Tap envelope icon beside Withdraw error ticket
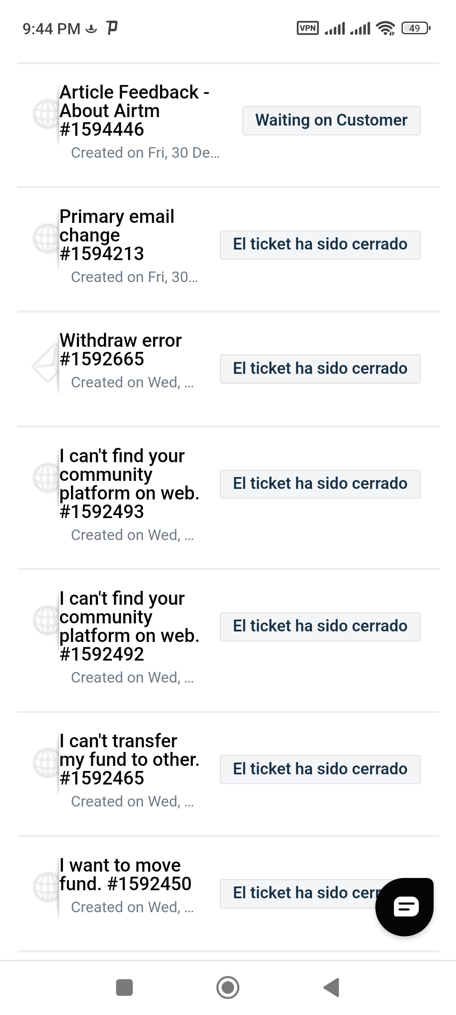Screen dimensions: 456x1015 tap(46, 364)
